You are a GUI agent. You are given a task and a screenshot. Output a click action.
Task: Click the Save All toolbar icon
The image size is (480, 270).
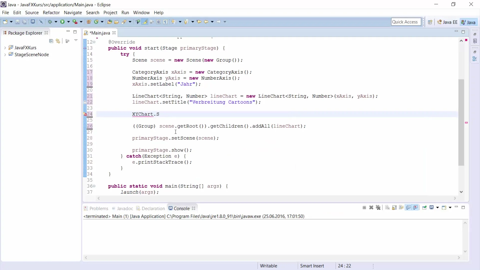[x=24, y=22]
